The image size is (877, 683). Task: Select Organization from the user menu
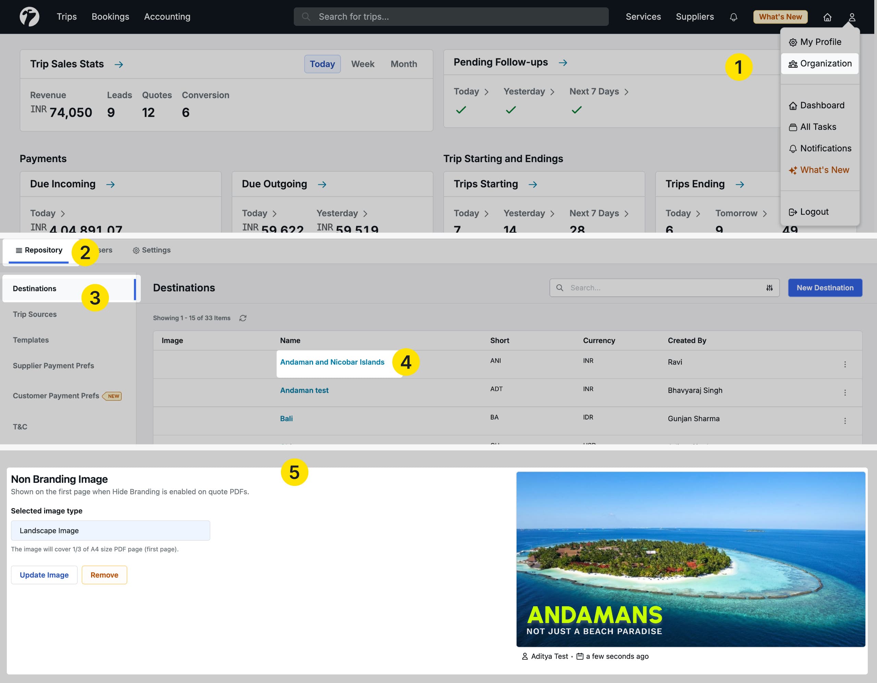[x=819, y=63]
